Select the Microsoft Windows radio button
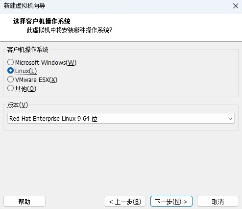This screenshot has height=209, width=242. (x=10, y=62)
